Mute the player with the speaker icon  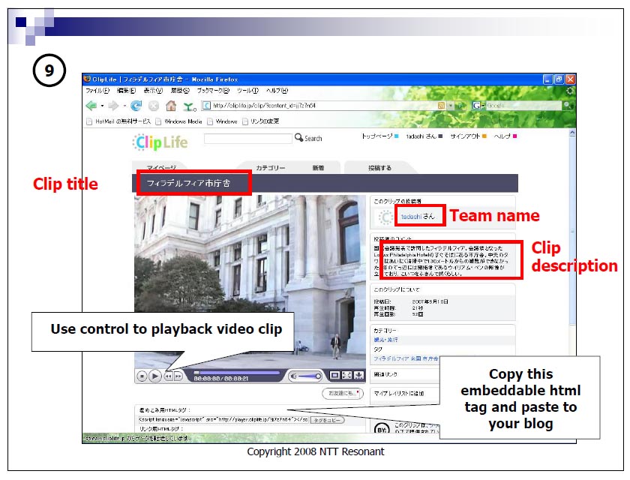pos(294,376)
